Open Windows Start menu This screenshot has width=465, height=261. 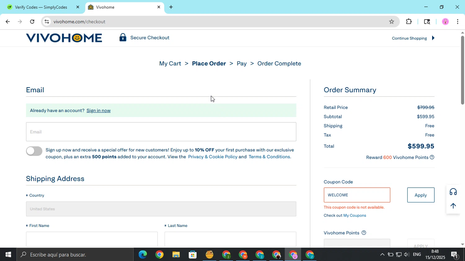click(x=8, y=254)
